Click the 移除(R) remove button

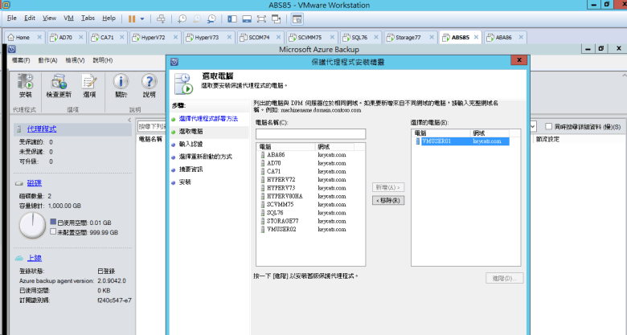[387, 200]
